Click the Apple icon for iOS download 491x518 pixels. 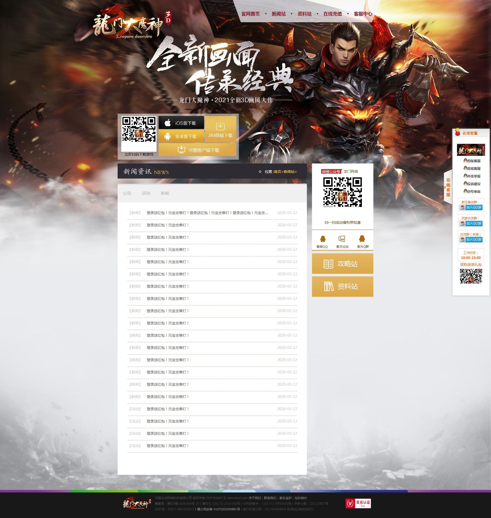(x=168, y=123)
